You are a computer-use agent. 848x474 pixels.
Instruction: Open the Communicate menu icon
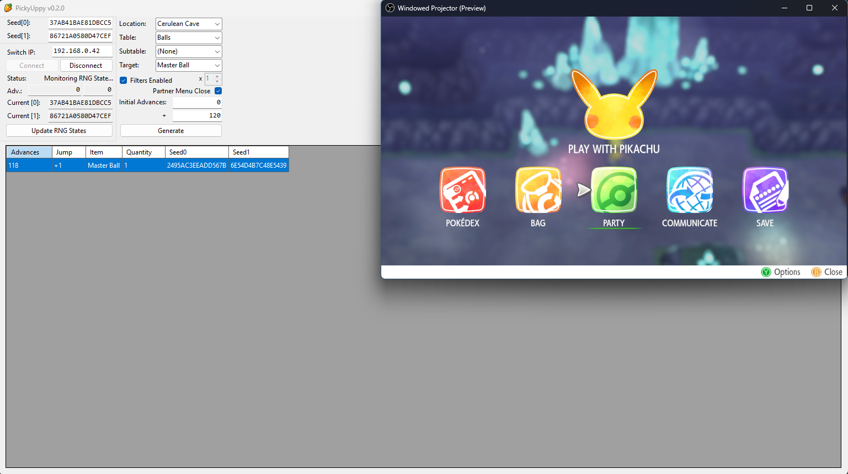(690, 190)
